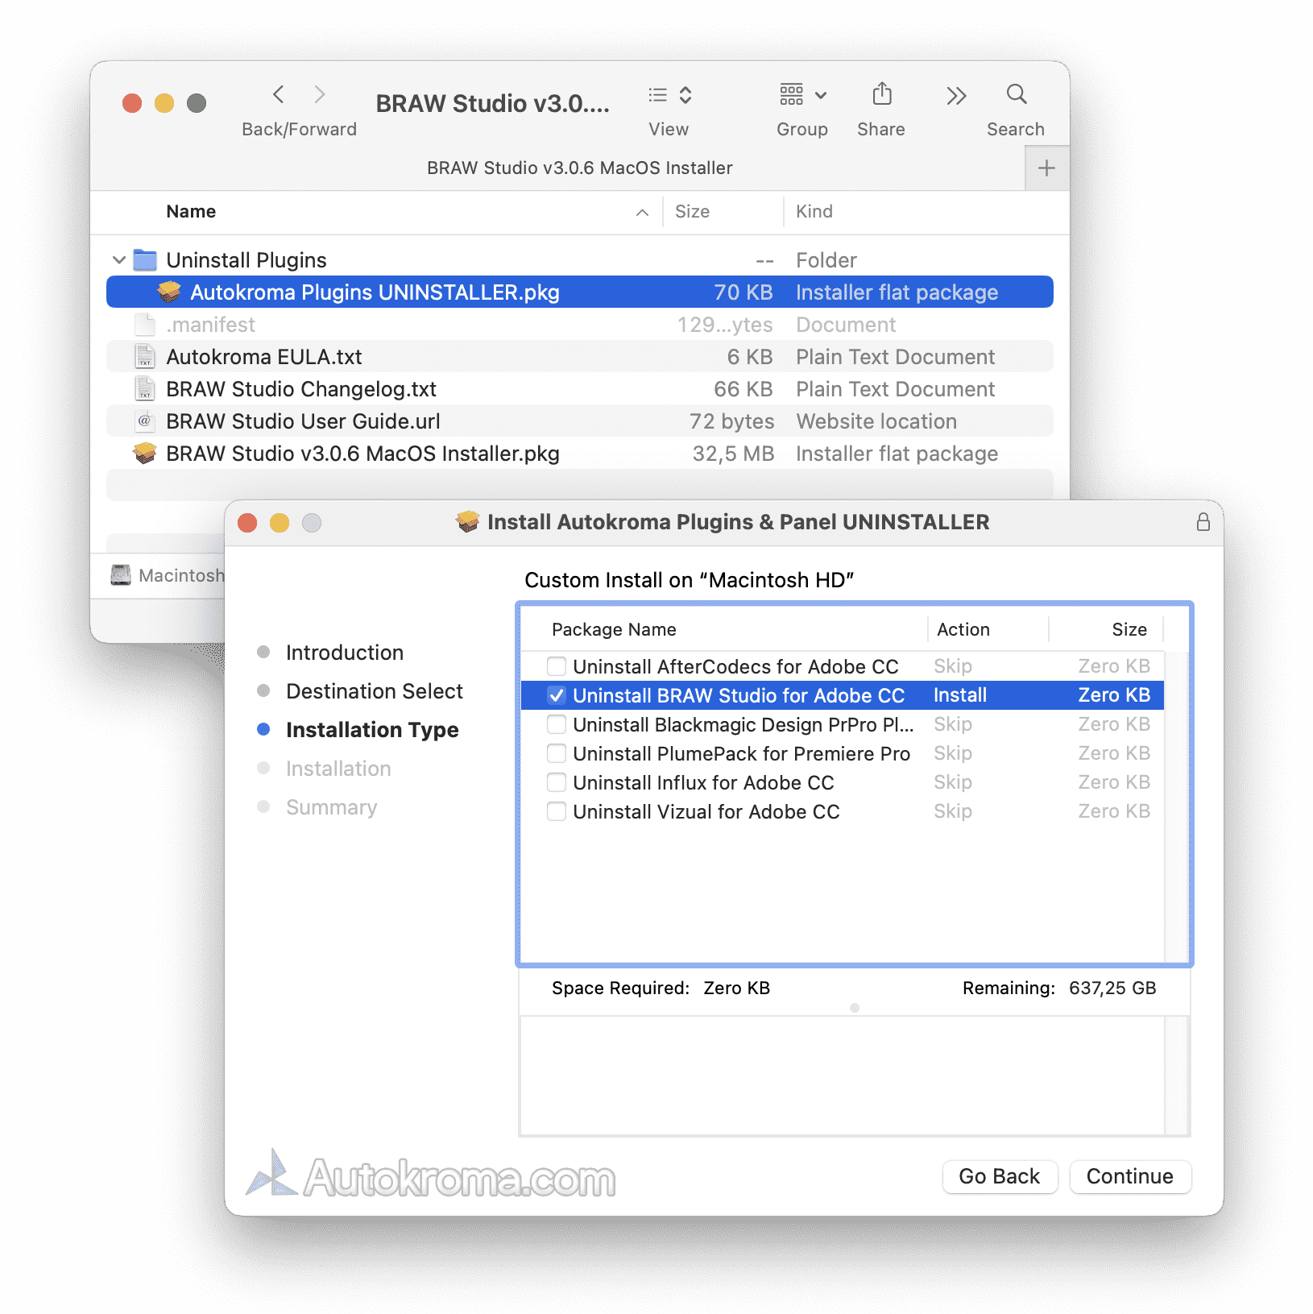Show more toolbar items via double chevron
The height and width of the screenshot is (1314, 1313).
point(955,96)
